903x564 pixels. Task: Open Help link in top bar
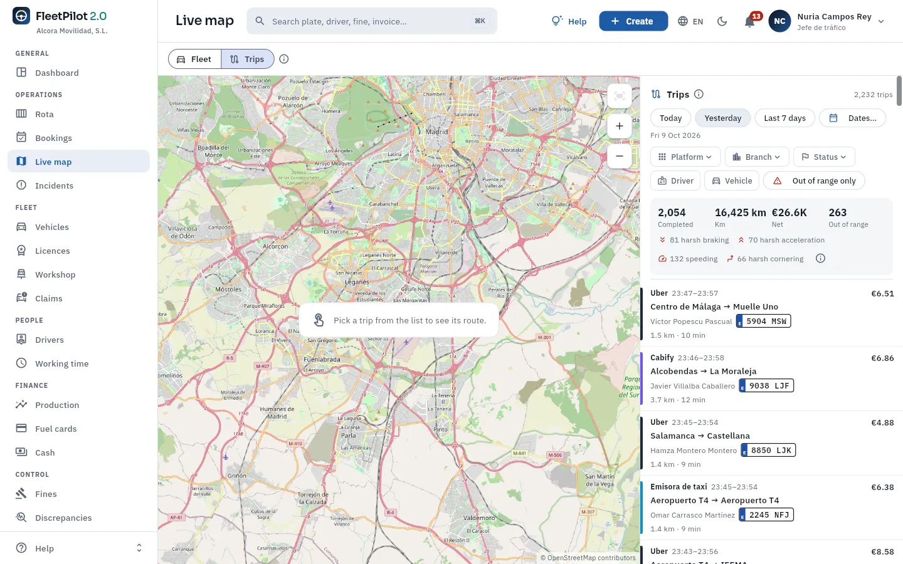[x=569, y=21]
